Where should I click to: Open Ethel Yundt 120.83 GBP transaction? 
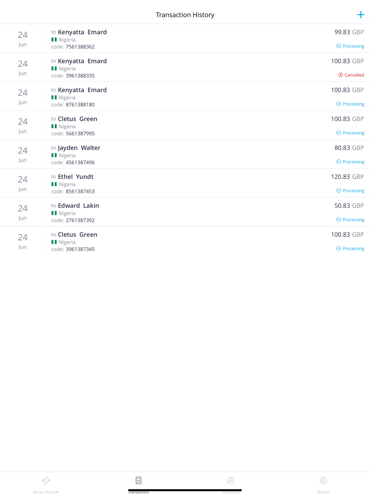tap(185, 183)
